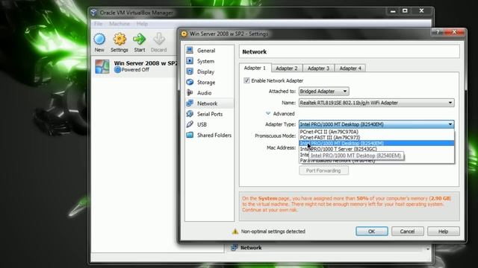Open the Attached to dropdown
The height and width of the screenshot is (268, 478).
[323, 91]
